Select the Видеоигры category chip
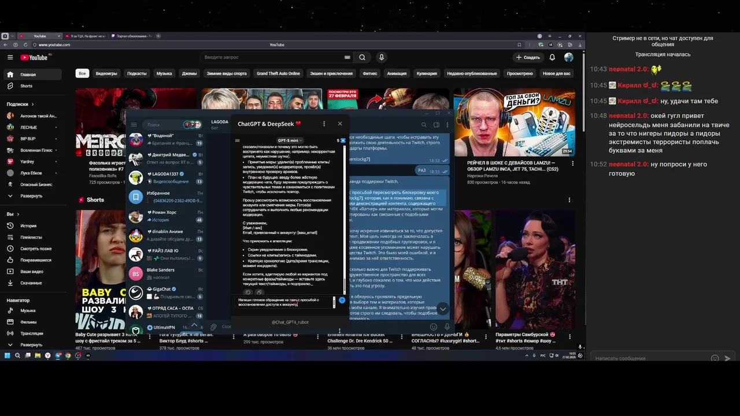Viewport: 740px width, 416px height. click(106, 73)
